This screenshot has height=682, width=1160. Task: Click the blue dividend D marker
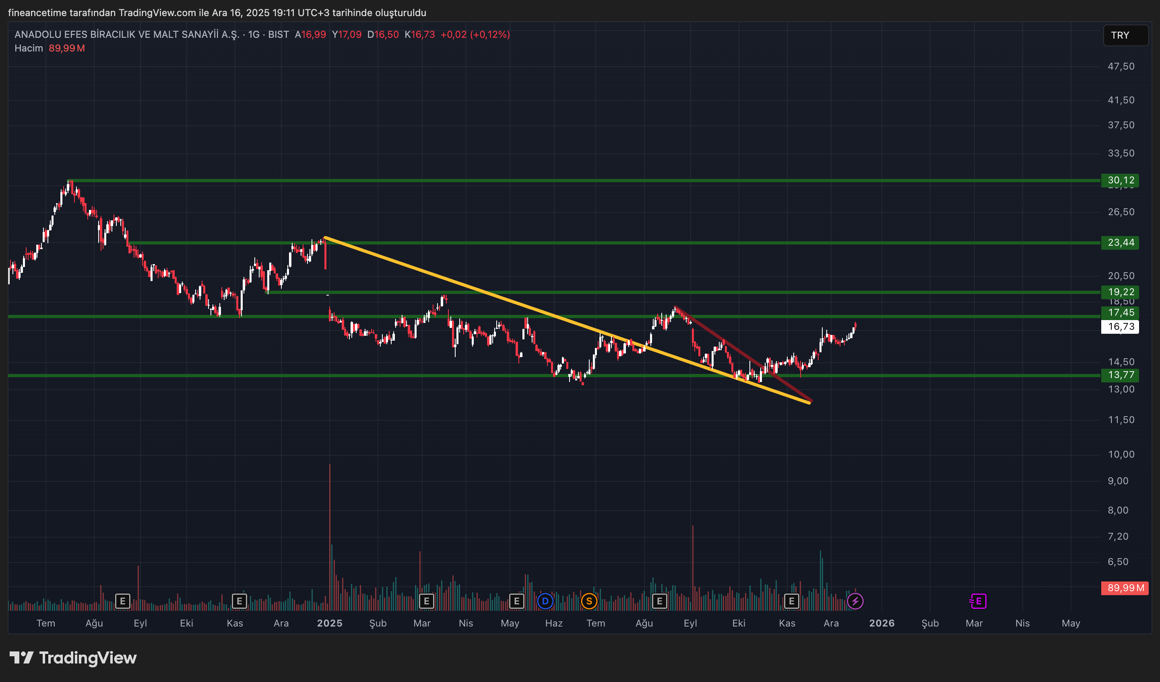pos(545,601)
